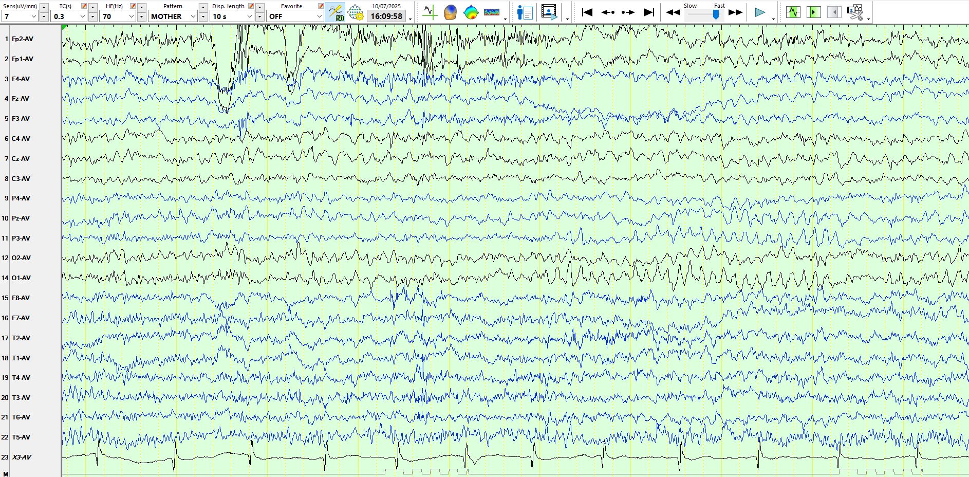Expand the arrow beside the play button
Image resolution: width=969 pixels, height=477 pixels.
773,20
